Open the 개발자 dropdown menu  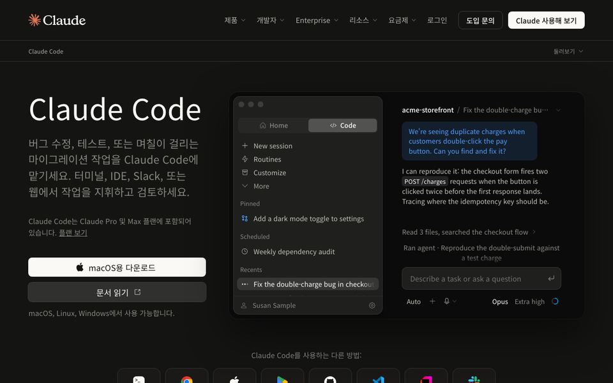coord(270,20)
